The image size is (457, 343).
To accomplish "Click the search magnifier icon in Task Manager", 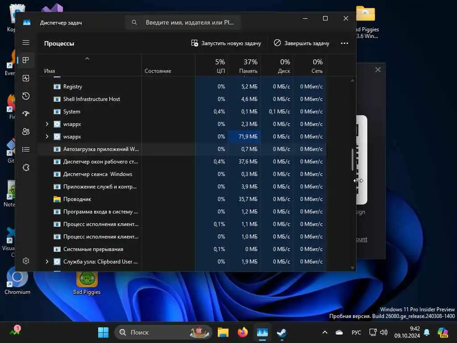I will coord(134,22).
